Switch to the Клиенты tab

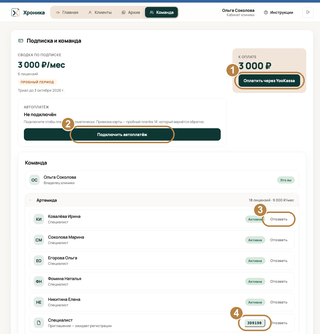coord(100,12)
